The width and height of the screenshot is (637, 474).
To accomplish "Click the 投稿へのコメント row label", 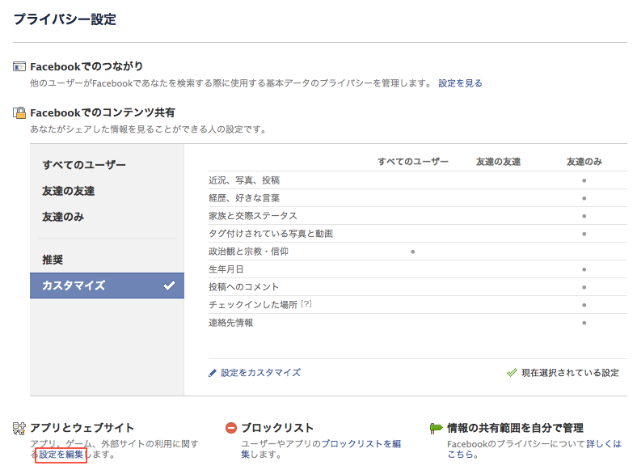I will tap(244, 287).
